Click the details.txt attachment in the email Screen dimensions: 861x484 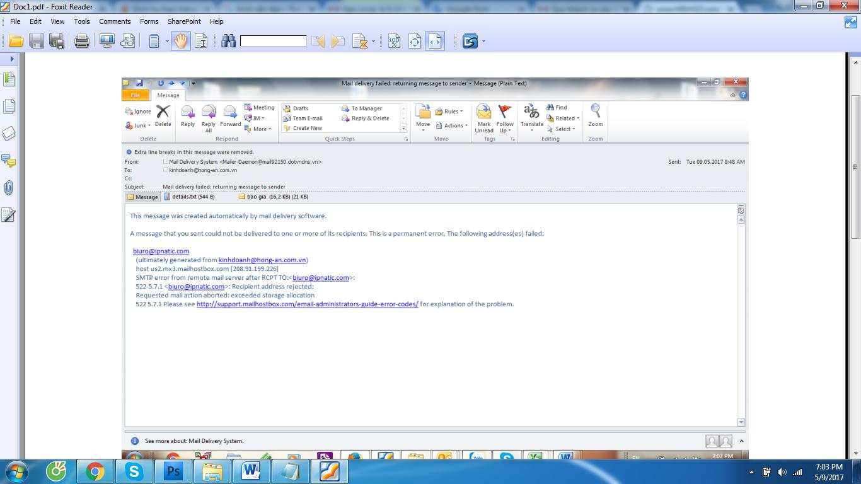(189, 197)
